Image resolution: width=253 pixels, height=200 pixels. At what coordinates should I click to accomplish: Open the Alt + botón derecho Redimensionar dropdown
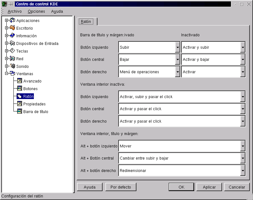(243, 171)
